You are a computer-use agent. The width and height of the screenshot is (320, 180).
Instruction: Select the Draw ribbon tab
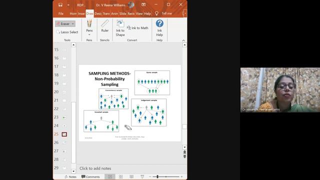[x=89, y=13]
